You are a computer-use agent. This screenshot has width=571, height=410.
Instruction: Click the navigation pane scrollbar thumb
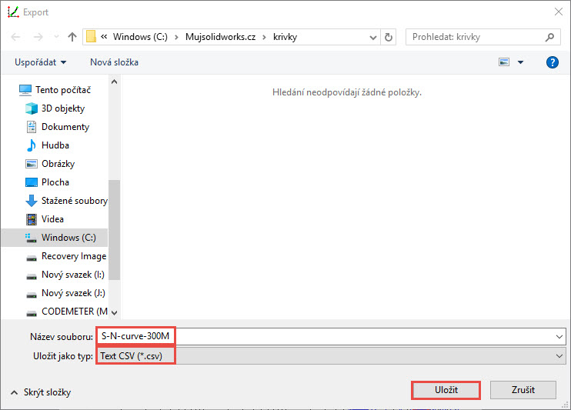[115, 230]
